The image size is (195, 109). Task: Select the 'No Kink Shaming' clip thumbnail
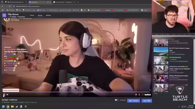(x=161, y=61)
